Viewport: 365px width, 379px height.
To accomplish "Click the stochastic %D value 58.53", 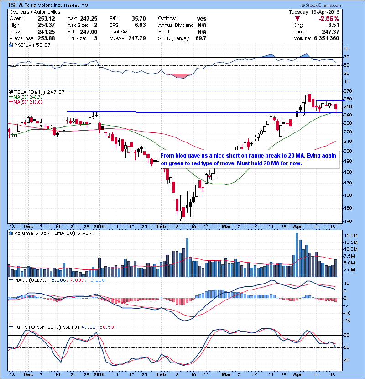I will point(106,327).
